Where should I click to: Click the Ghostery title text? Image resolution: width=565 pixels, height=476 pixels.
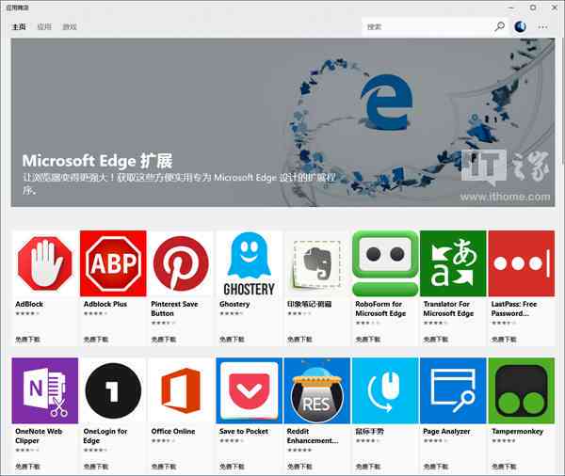[234, 304]
